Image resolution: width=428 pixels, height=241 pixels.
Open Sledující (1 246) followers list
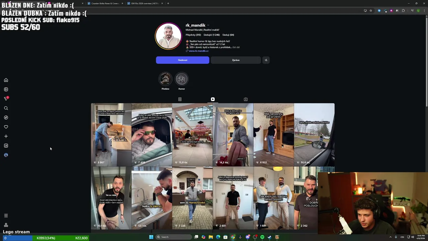(212, 35)
